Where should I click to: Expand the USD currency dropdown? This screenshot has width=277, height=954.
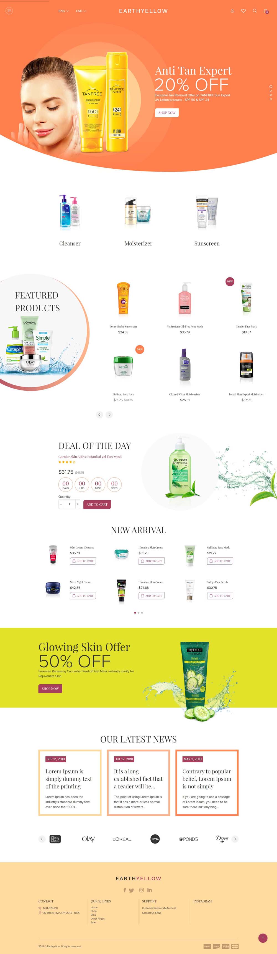(x=81, y=11)
